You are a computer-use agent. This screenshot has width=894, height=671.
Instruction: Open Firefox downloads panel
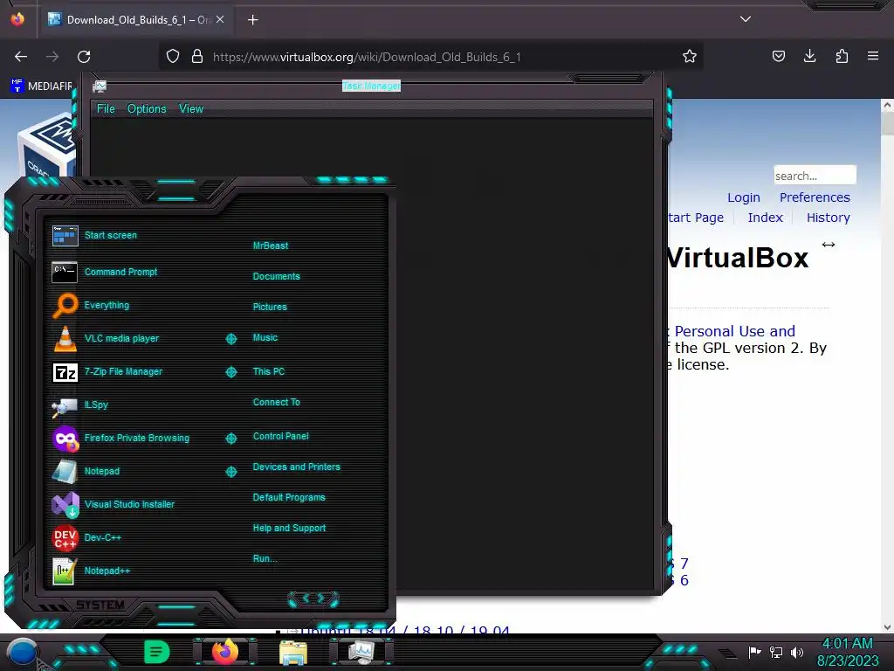click(x=809, y=56)
